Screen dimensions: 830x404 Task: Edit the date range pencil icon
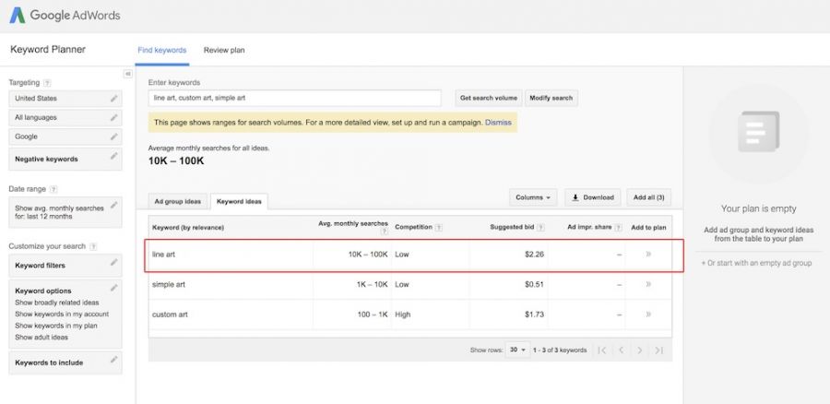[113, 205]
